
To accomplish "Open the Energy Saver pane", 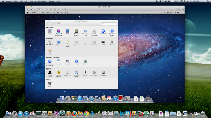I will tap(68, 42).
